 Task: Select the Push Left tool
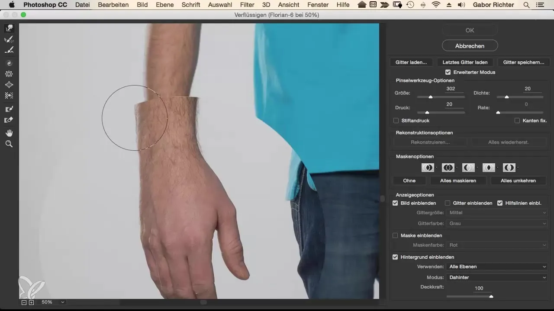[x=9, y=95]
